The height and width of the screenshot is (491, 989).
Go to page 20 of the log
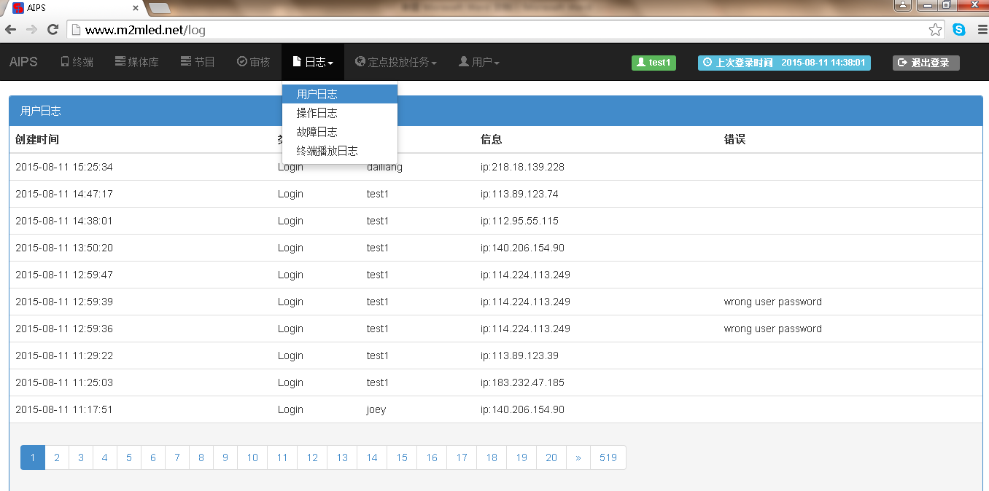pyautogui.click(x=551, y=457)
